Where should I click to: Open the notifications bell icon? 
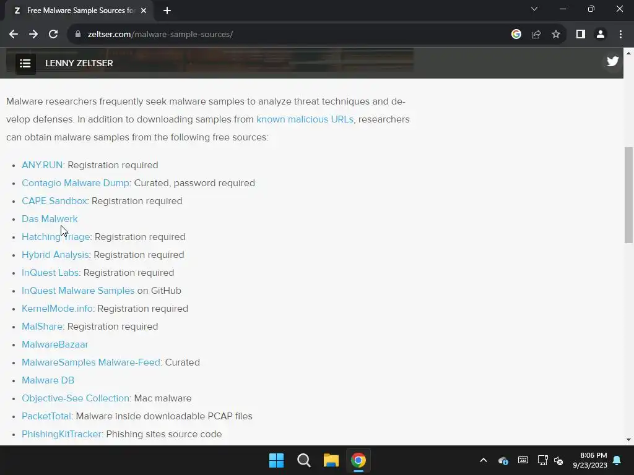pyautogui.click(x=617, y=460)
